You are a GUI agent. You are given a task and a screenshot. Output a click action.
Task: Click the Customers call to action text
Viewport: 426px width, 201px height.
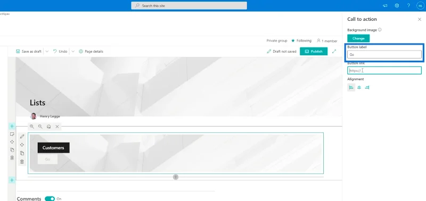tap(53, 148)
